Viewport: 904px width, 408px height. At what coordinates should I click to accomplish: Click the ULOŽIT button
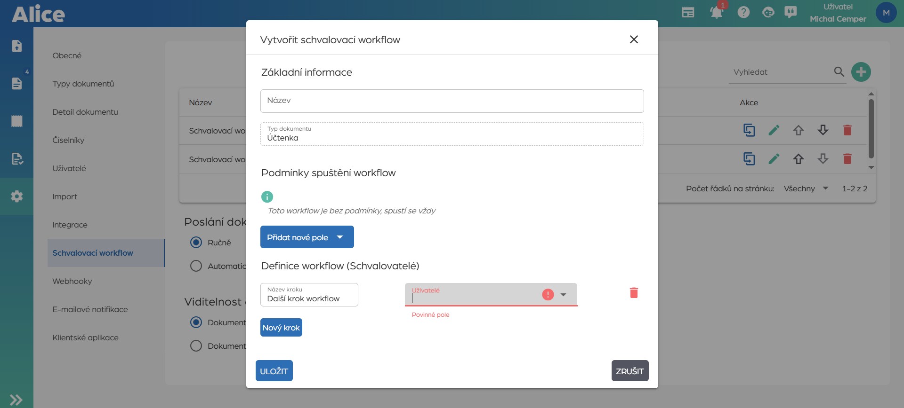[274, 371]
